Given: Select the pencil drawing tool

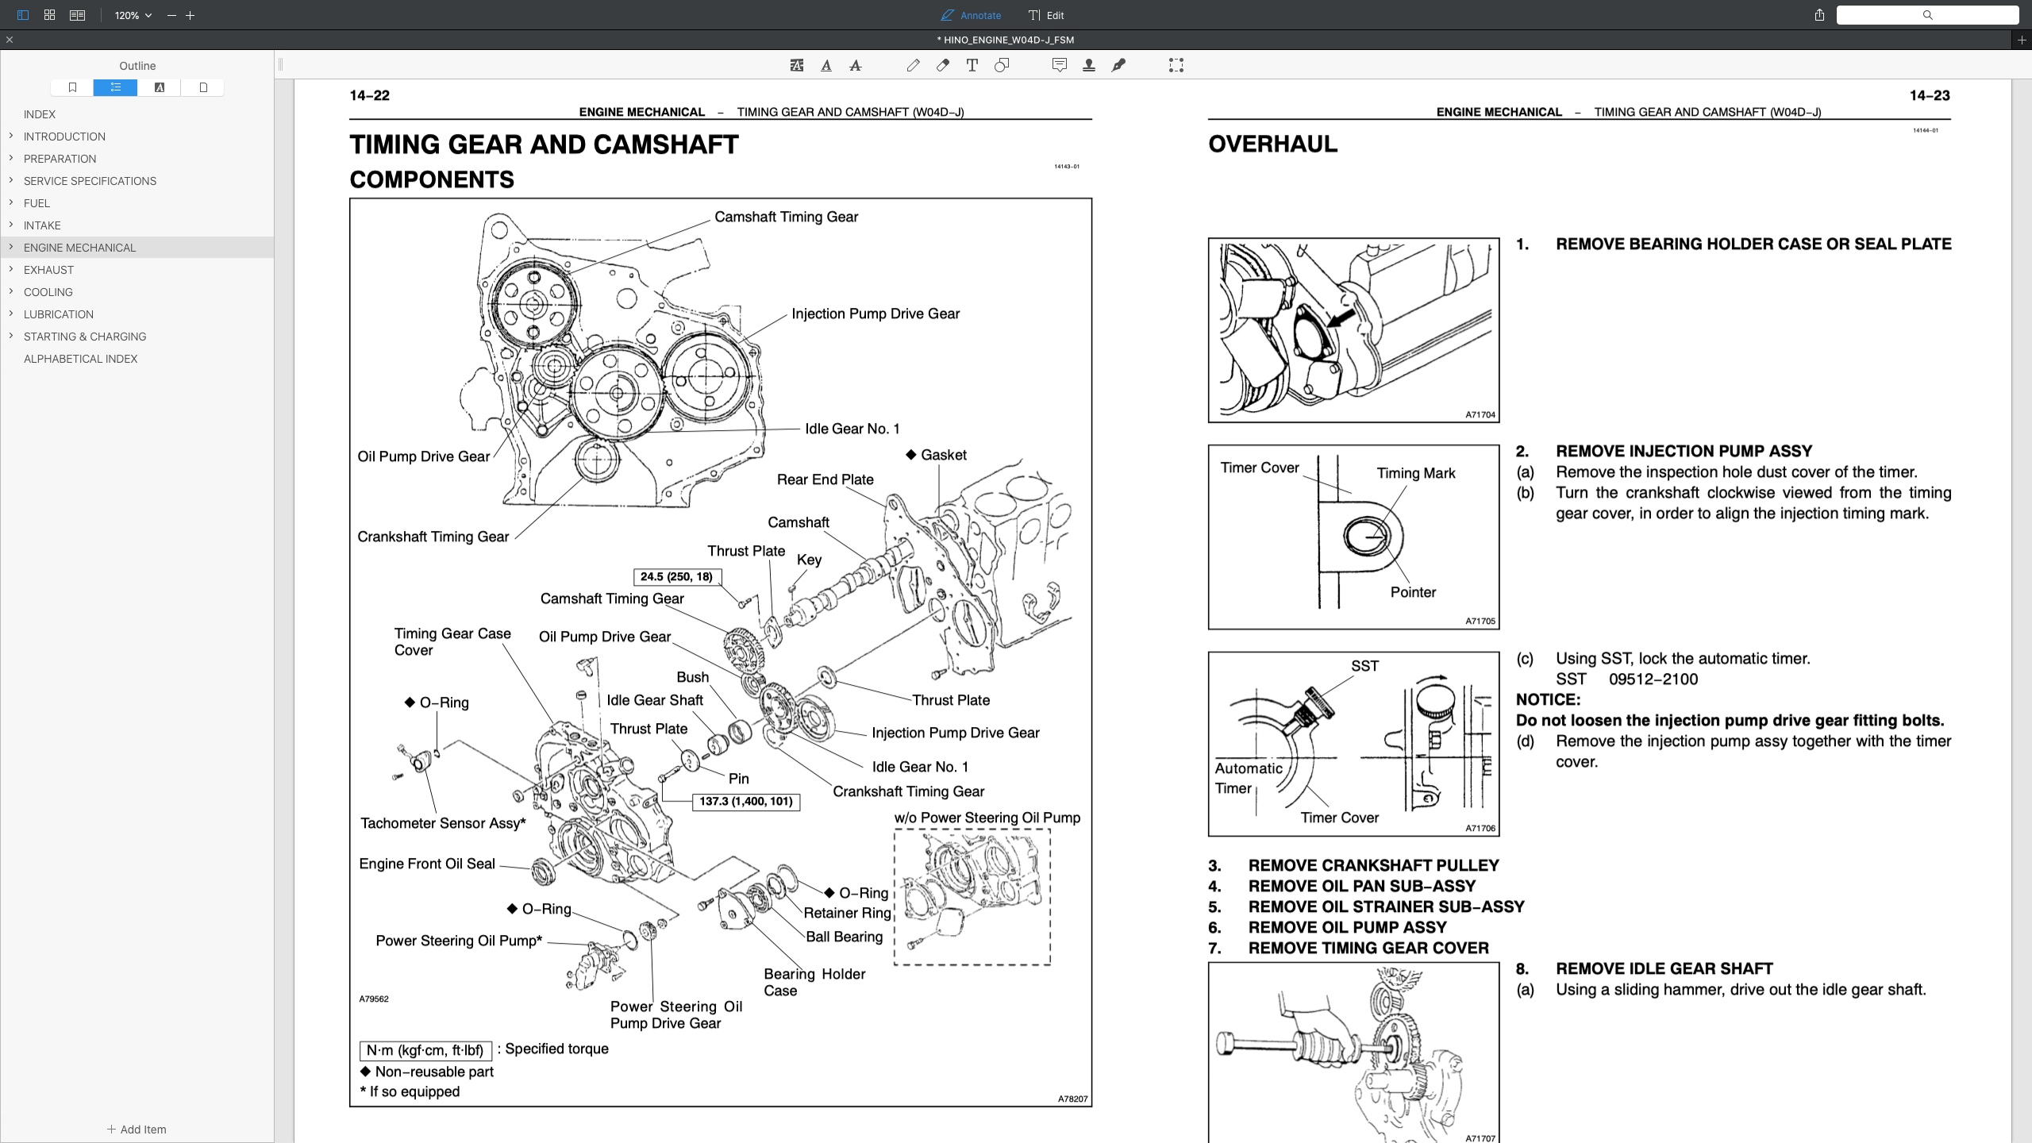Looking at the screenshot, I should point(914,65).
